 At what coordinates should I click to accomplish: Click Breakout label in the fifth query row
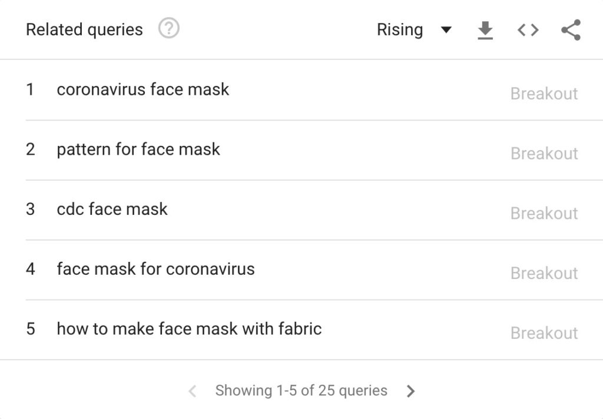pyautogui.click(x=544, y=333)
